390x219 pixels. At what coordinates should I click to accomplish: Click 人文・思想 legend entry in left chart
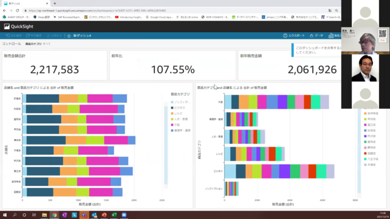point(179,120)
